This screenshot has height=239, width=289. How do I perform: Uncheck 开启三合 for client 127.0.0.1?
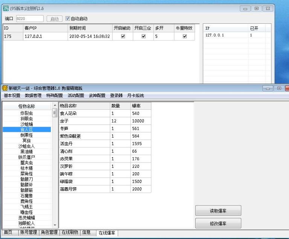click(143, 37)
